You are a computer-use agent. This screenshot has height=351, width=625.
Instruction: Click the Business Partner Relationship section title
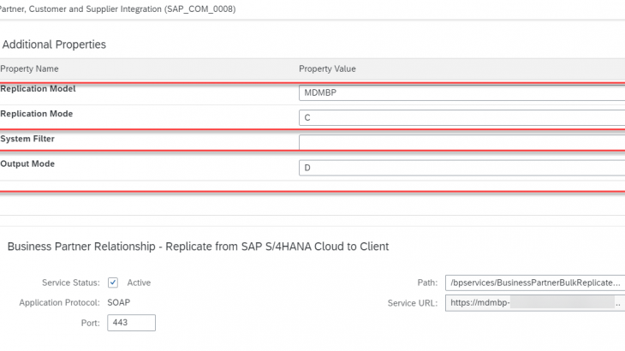[198, 247]
